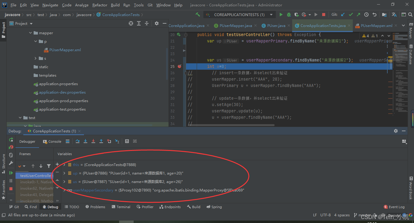Expand the 'this' variable node

click(64, 165)
